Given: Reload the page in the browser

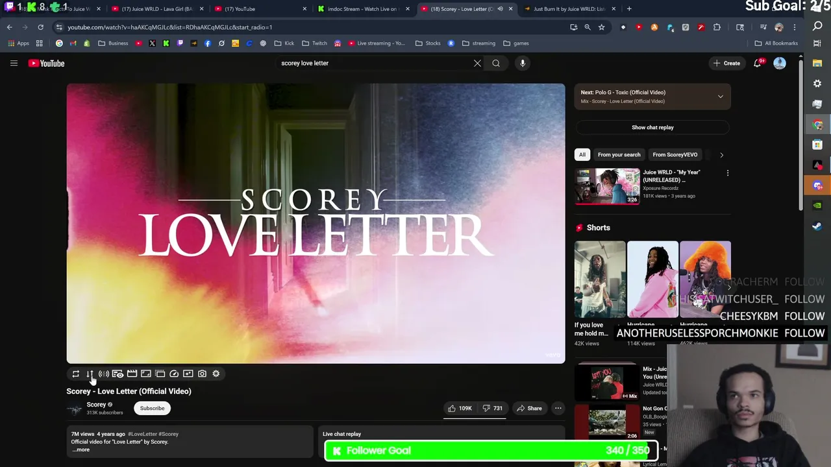Looking at the screenshot, I should (x=40, y=27).
